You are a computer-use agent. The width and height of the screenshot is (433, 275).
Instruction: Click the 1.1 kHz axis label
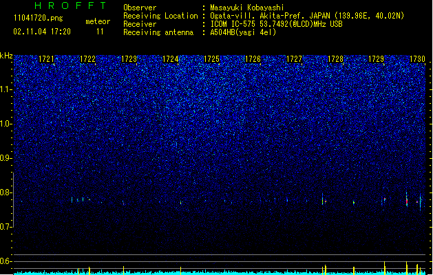tap(6, 89)
